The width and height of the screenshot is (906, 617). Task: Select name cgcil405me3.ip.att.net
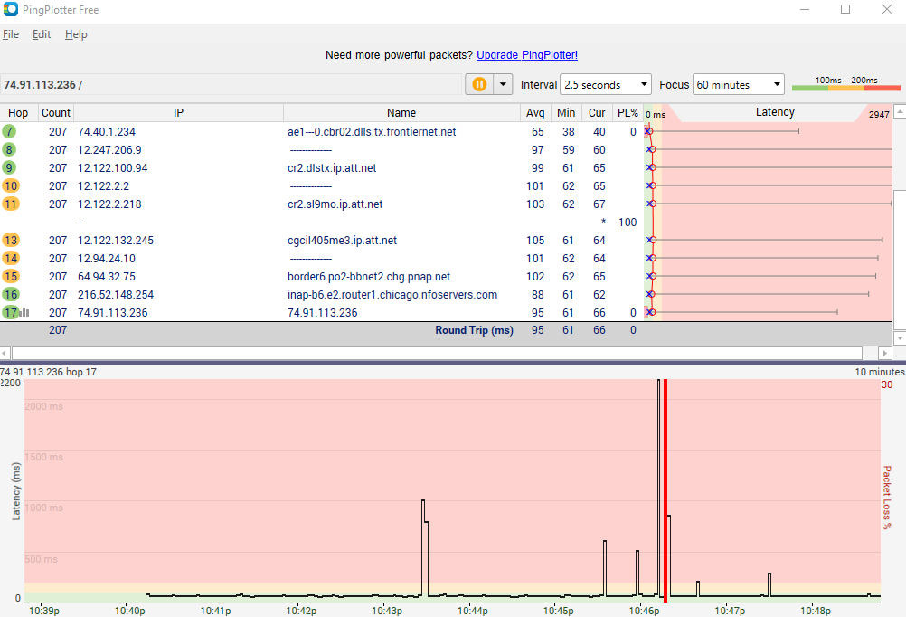point(342,240)
